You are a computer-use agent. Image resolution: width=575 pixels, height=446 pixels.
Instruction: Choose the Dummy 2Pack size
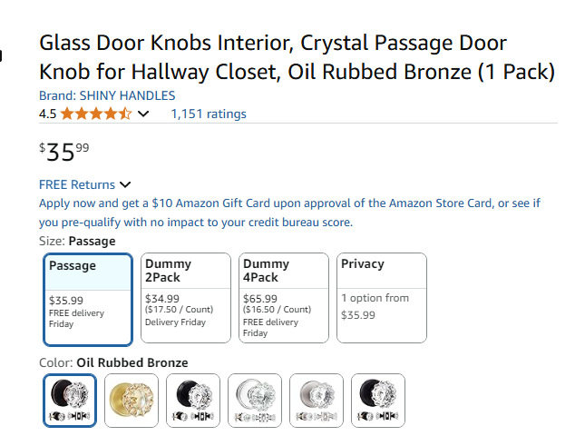click(185, 299)
